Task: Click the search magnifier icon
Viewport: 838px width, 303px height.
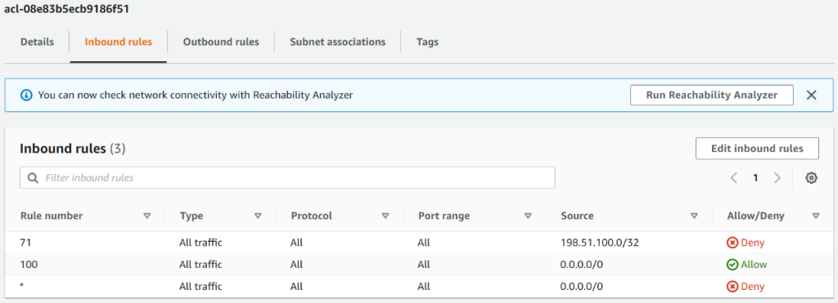Action: click(33, 178)
